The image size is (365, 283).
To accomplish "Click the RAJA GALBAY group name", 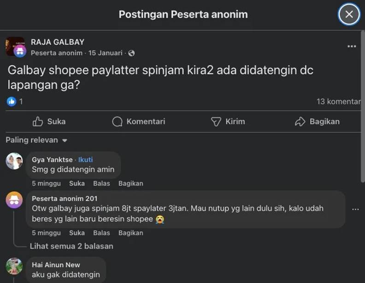I will [x=58, y=42].
